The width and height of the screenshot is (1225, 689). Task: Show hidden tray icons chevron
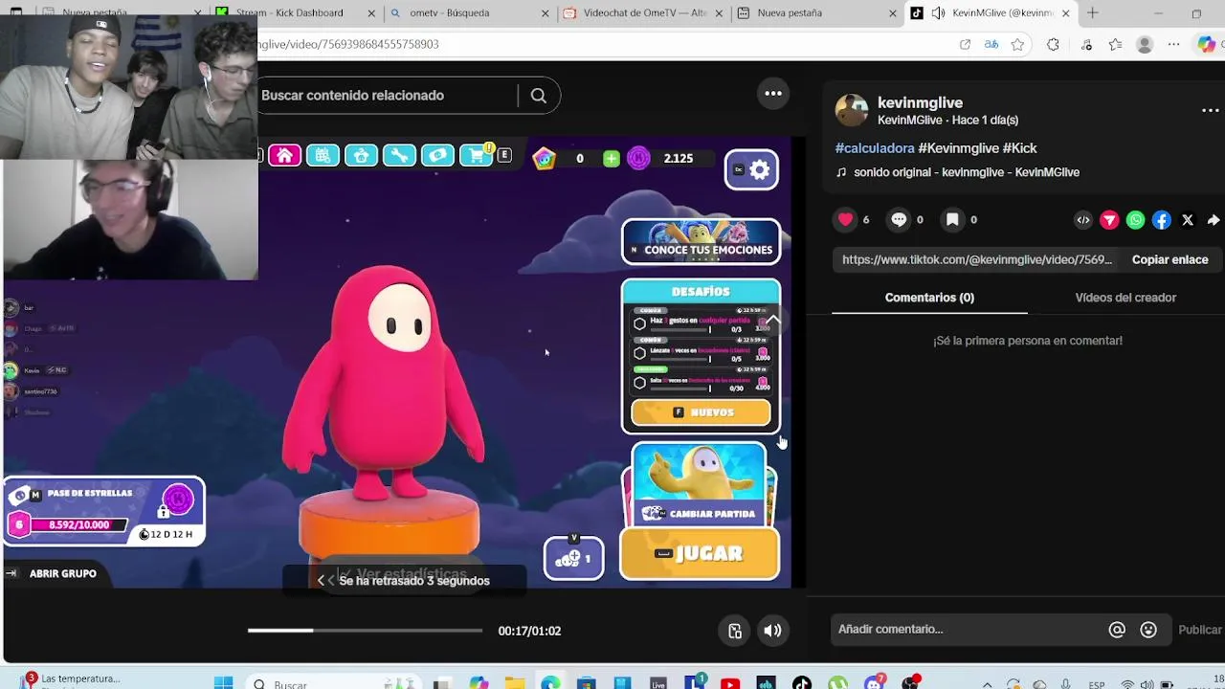[x=988, y=684]
